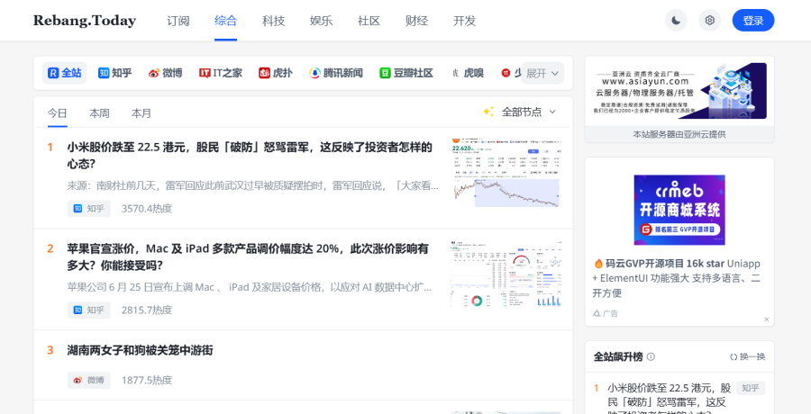Open the 社区 navigation item
This screenshot has width=811, height=414.
coord(369,21)
